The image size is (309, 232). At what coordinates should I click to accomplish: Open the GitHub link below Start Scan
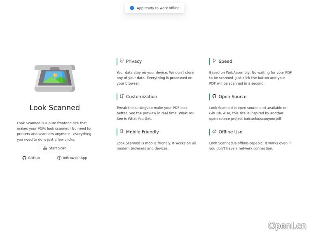point(31,158)
